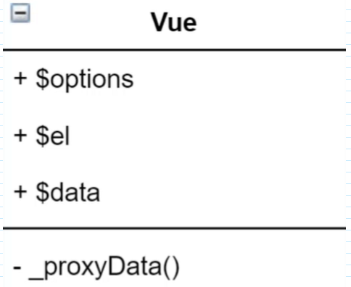Select the $data attribute row

(174, 193)
